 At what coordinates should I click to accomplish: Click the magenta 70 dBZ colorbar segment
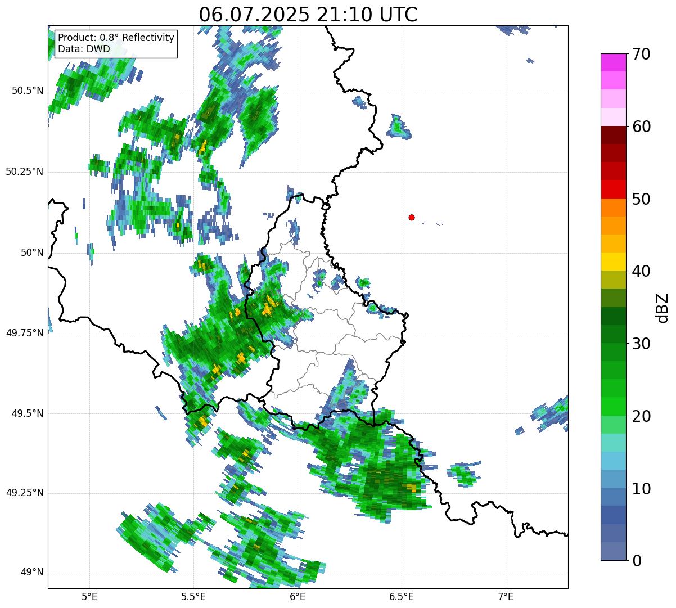[x=613, y=62]
